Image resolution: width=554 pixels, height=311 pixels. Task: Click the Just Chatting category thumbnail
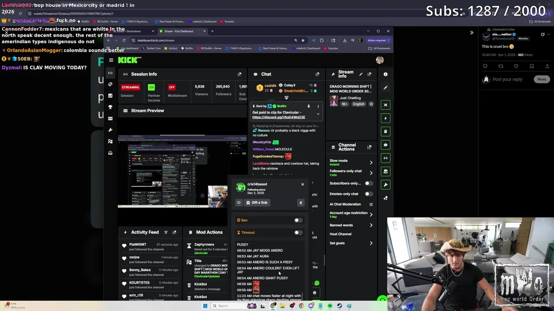pos(334,101)
